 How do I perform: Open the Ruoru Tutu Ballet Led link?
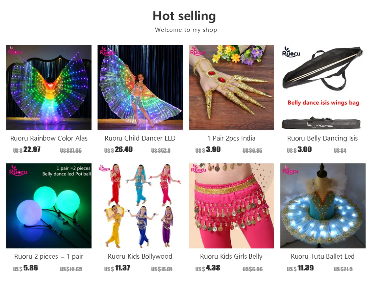point(323,256)
